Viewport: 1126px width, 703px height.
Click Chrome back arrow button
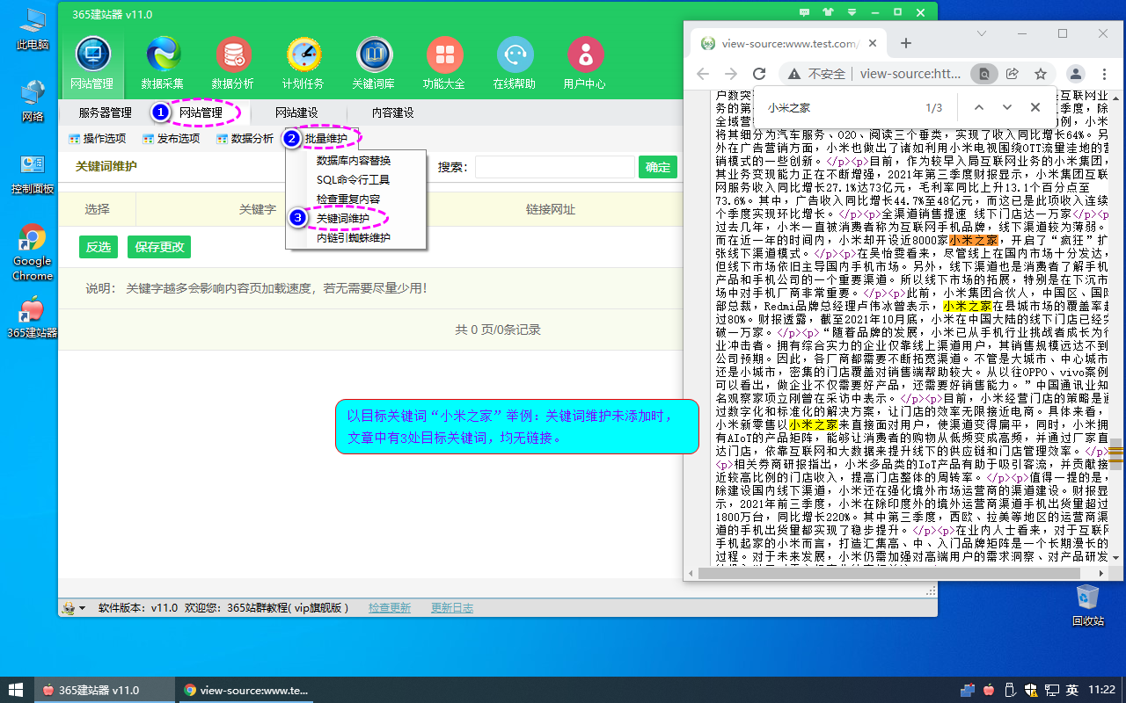pos(702,74)
